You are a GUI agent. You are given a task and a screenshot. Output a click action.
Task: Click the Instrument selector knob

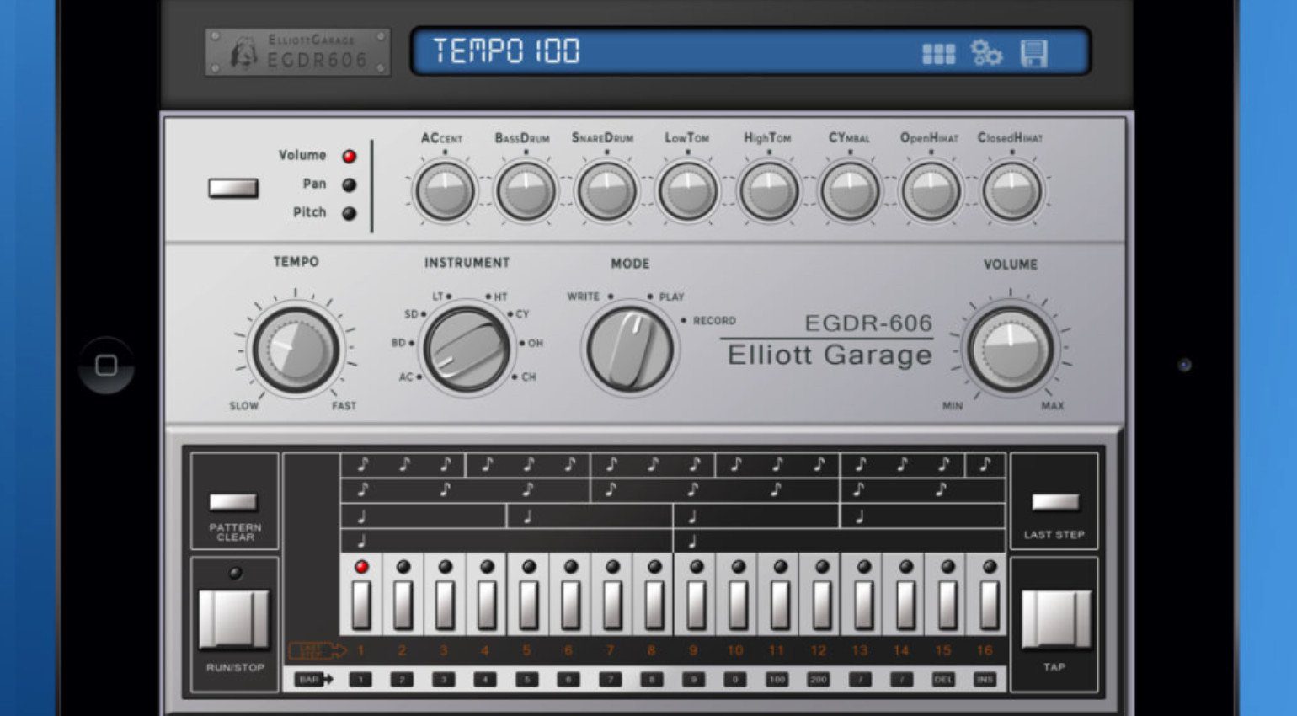[467, 349]
